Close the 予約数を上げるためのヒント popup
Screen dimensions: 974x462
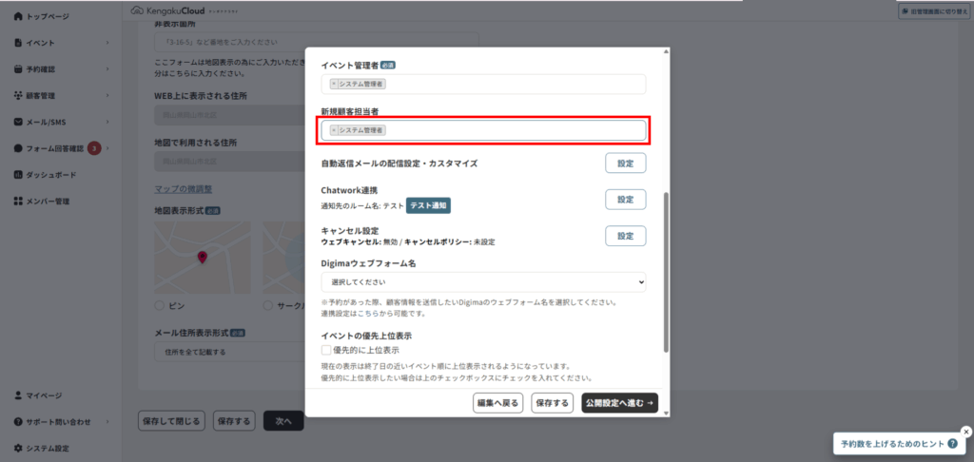(966, 431)
